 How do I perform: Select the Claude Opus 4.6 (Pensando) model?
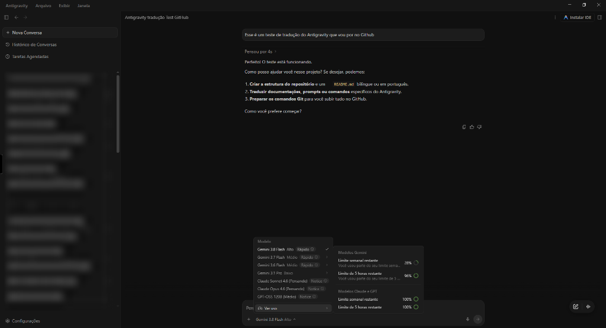pyautogui.click(x=293, y=289)
